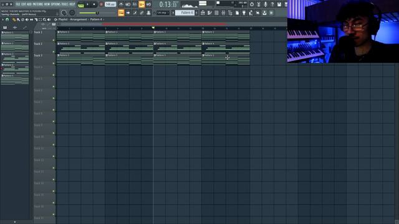
Task: Click the main pitch knob
Action: coord(72,12)
